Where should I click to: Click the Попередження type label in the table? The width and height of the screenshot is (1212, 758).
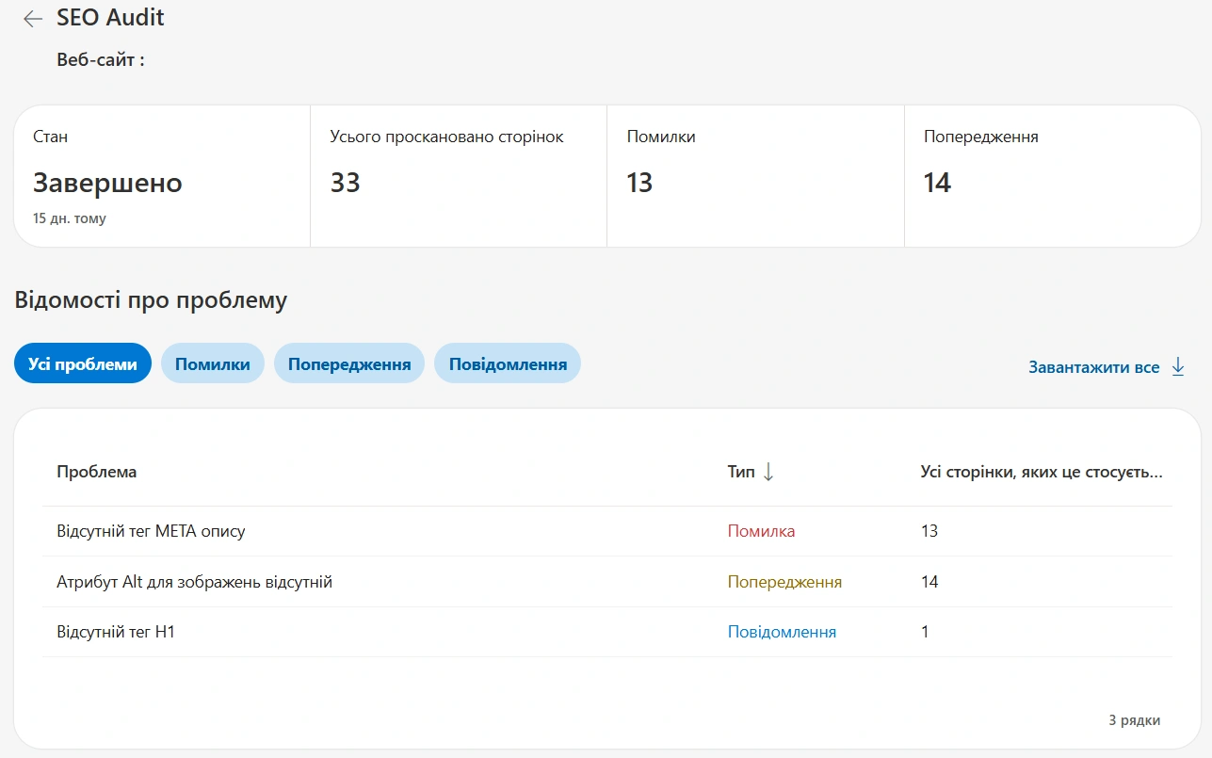click(x=784, y=582)
